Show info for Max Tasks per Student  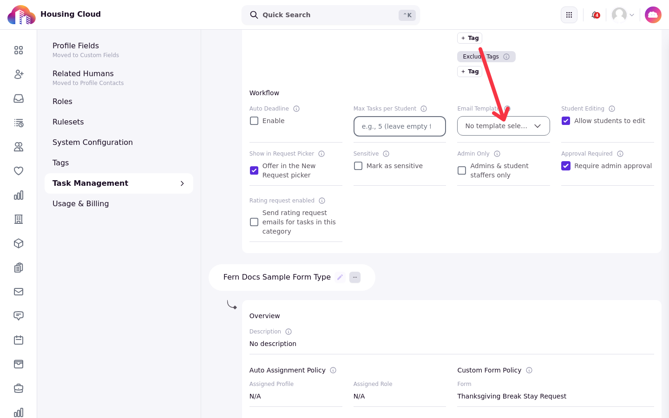coord(424,109)
